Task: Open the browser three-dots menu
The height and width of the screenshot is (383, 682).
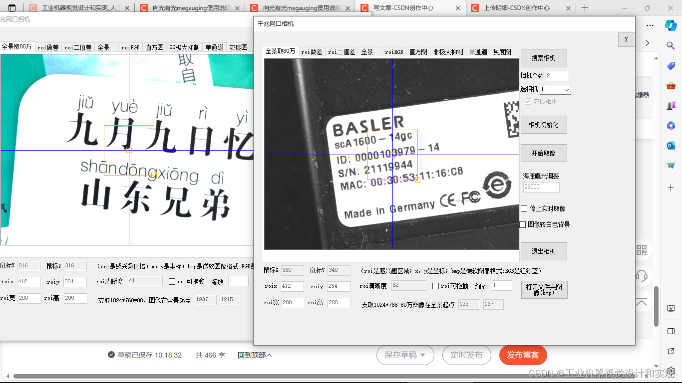Action: pyautogui.click(x=650, y=25)
